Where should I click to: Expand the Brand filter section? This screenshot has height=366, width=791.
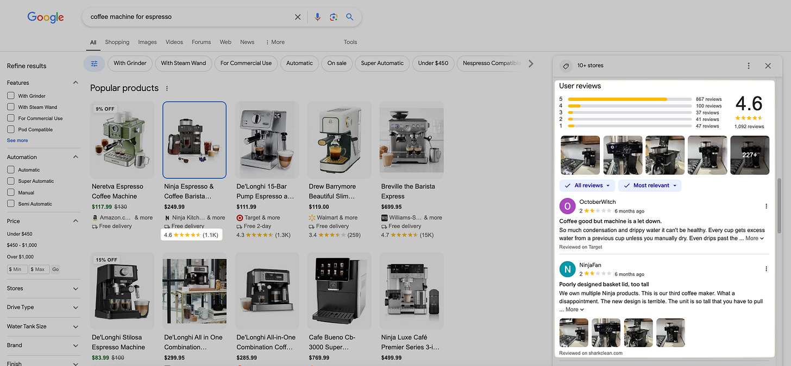point(76,345)
